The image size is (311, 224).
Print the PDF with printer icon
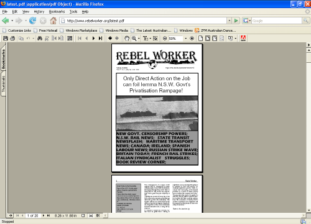click(x=12, y=39)
